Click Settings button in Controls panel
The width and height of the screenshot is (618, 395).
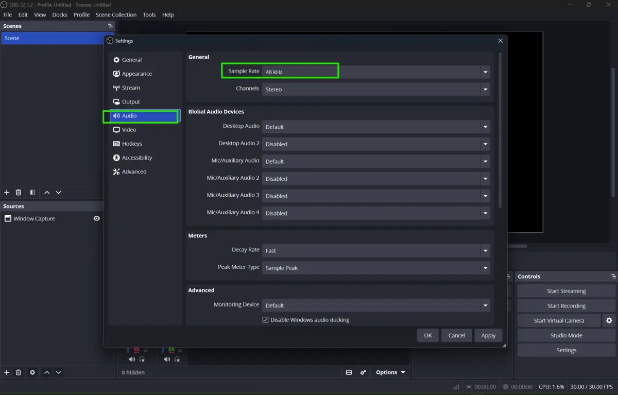(566, 350)
